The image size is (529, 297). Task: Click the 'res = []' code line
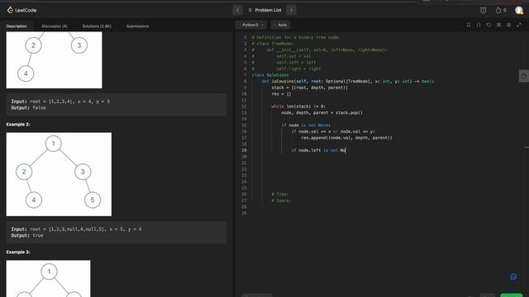point(281,94)
